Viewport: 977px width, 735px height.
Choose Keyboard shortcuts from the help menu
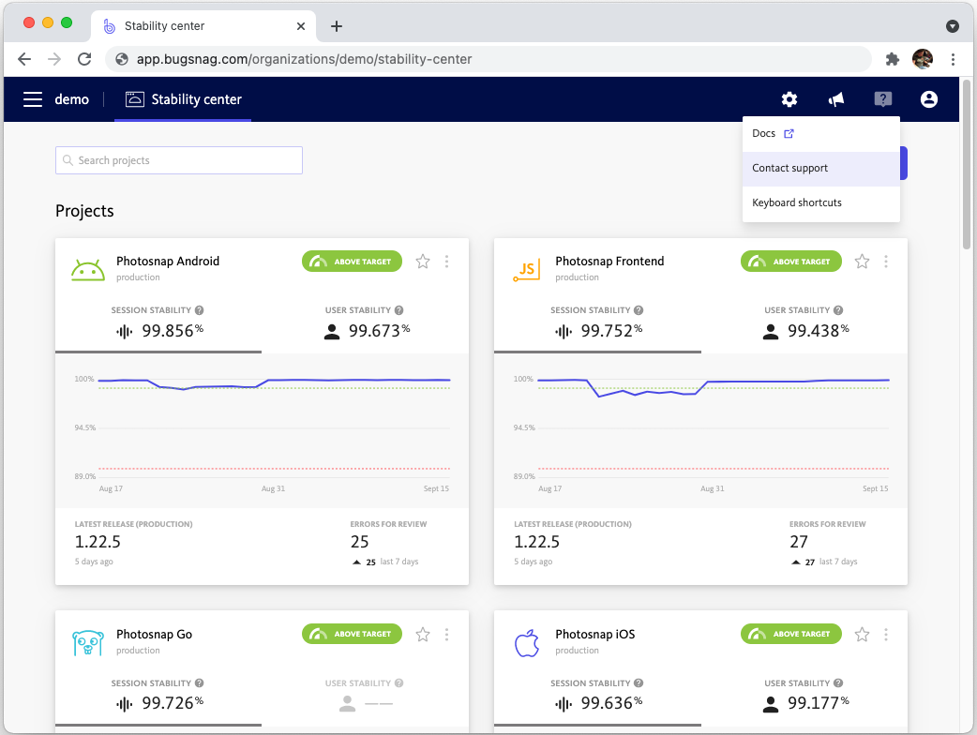coord(821,203)
